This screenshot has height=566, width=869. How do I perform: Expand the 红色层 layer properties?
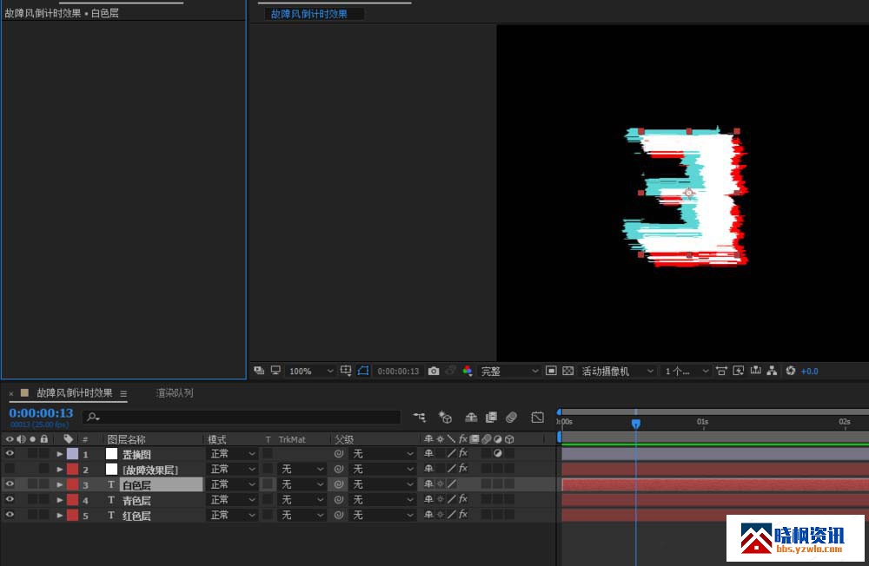pos(59,515)
